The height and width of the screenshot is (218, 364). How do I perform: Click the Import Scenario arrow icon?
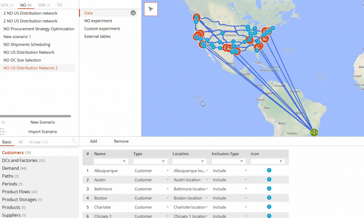[3, 132]
